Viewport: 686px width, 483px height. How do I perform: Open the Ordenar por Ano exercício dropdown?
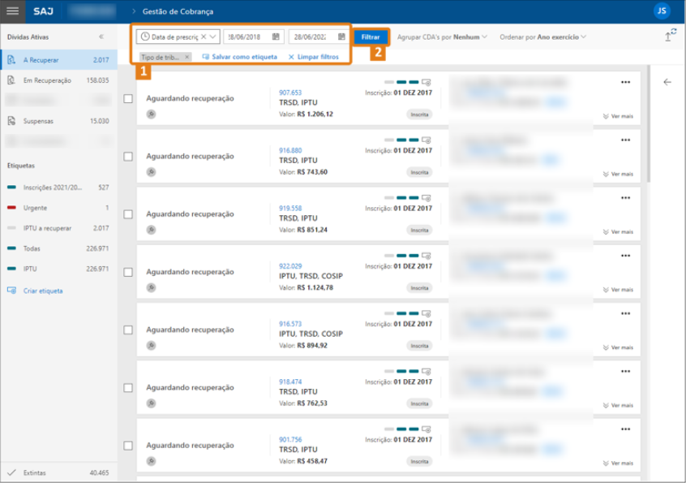click(x=583, y=37)
